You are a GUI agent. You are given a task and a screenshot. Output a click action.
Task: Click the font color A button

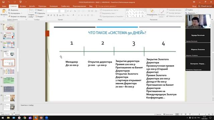point(73,15)
